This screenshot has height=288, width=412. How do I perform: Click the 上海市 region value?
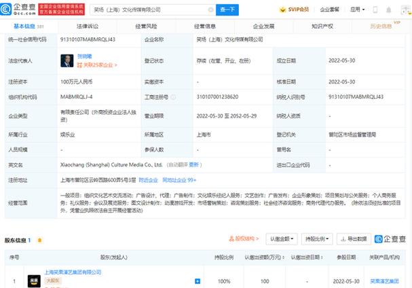pos(204,134)
